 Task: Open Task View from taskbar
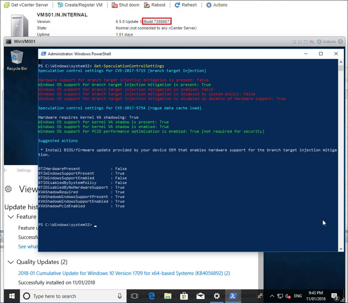(x=134, y=296)
